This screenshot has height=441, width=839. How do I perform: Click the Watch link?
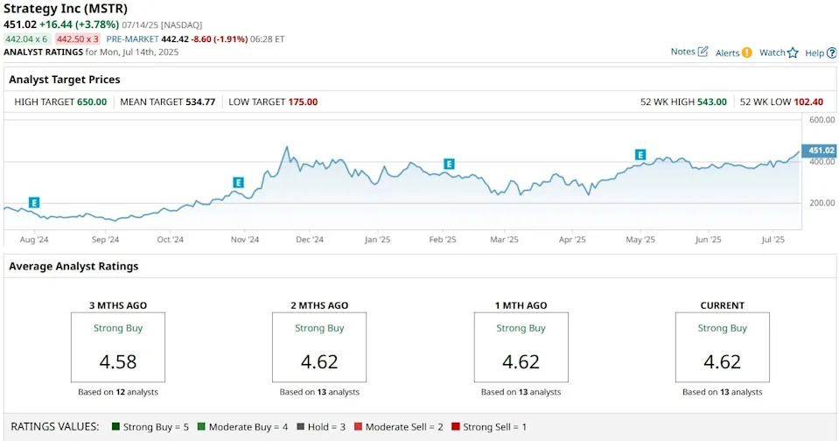pos(773,52)
